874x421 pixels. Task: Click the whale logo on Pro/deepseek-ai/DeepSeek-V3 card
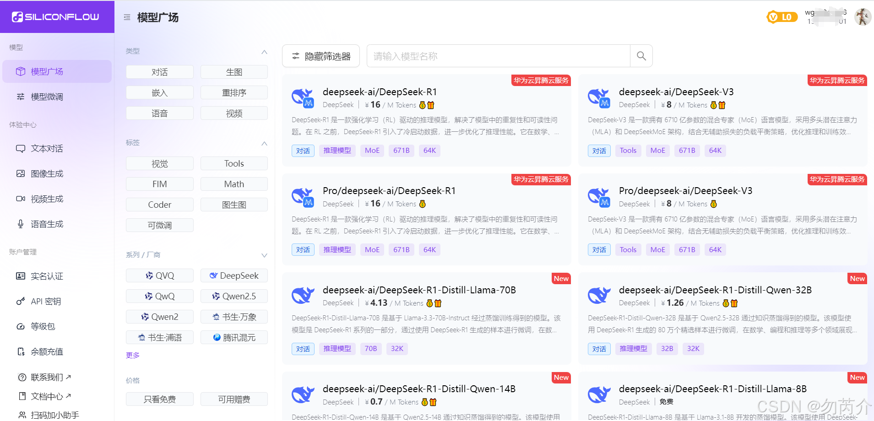pos(599,197)
